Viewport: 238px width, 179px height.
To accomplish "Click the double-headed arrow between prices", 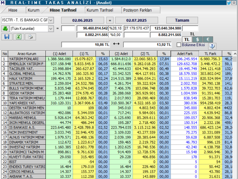I will pyautogui.click(x=116, y=44).
